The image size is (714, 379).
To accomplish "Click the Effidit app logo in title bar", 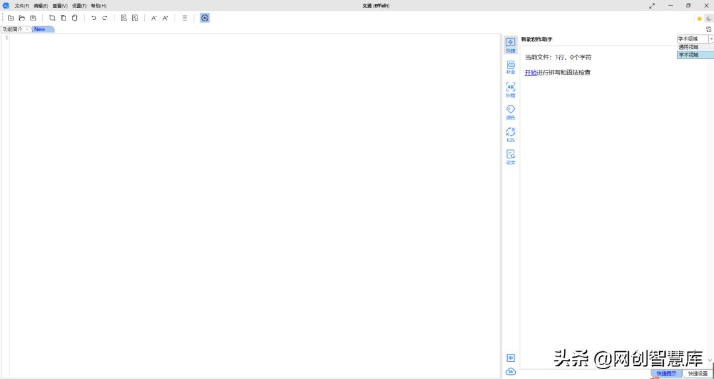I will tap(7, 5).
